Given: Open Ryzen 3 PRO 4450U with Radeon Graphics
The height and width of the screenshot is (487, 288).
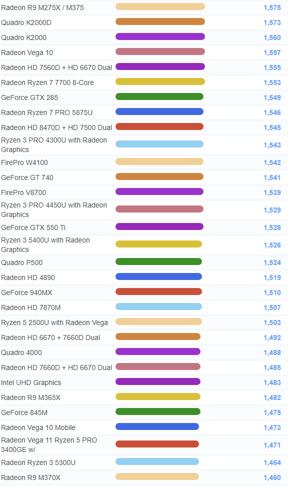Looking at the screenshot, I should click(x=54, y=210).
